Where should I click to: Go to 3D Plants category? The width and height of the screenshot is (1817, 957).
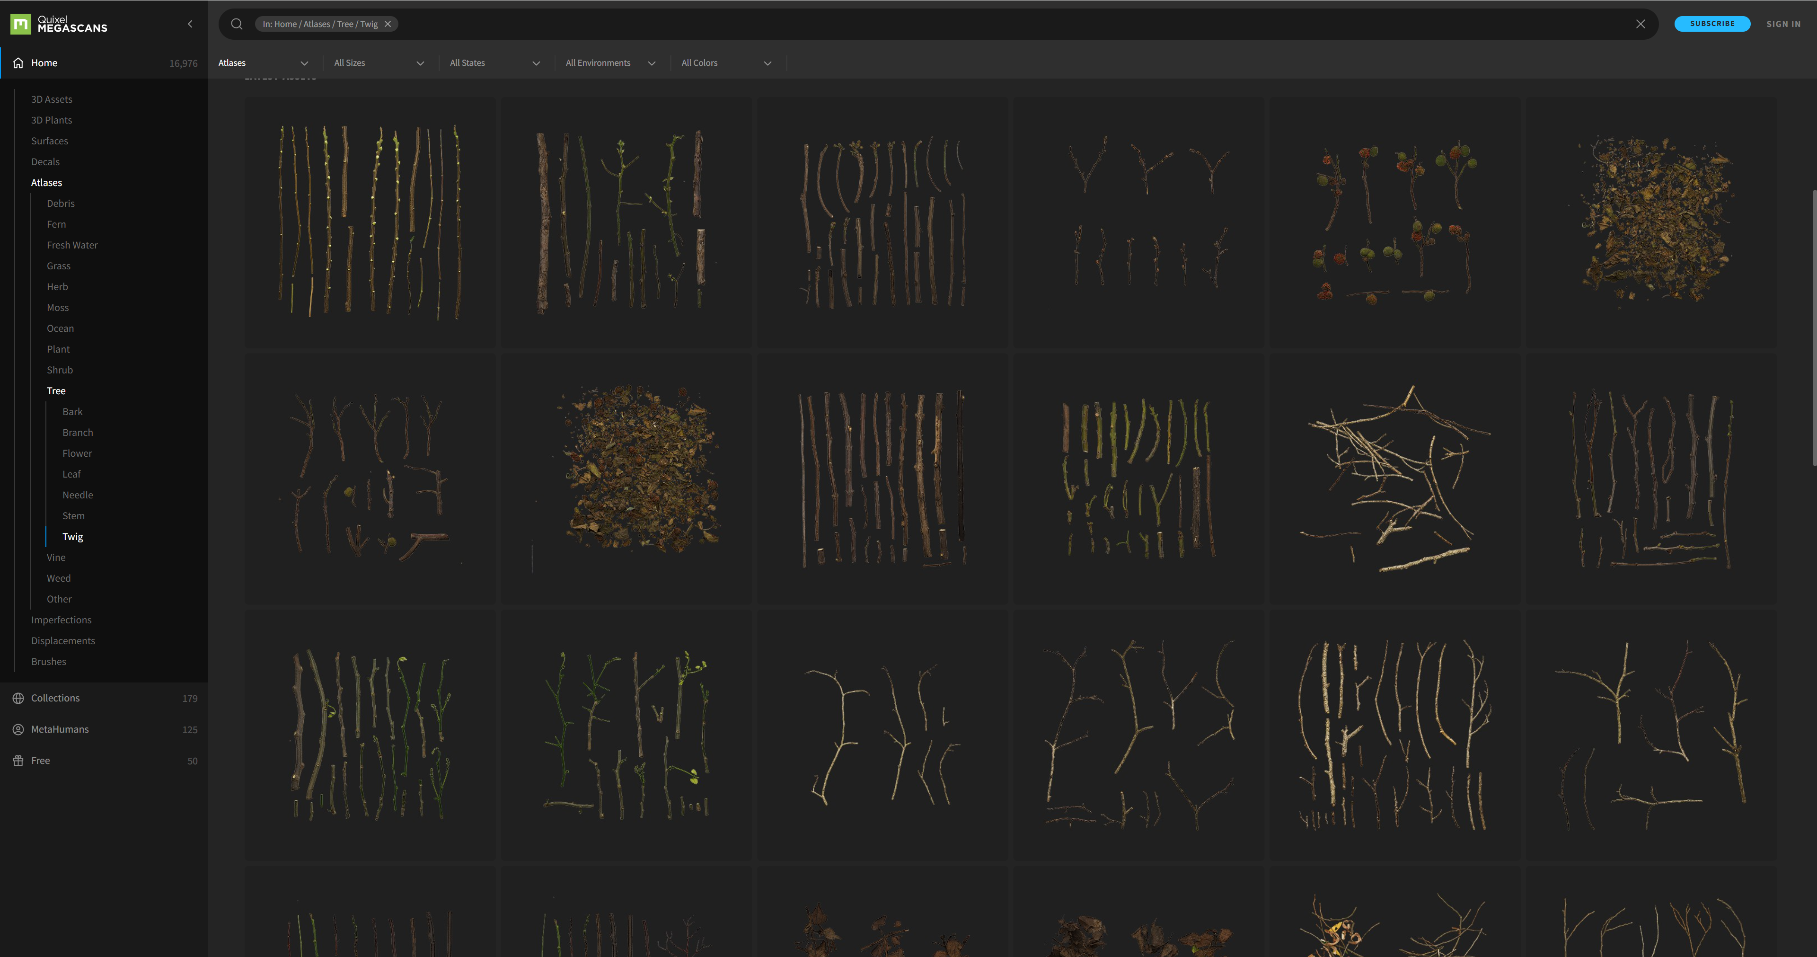tap(52, 120)
